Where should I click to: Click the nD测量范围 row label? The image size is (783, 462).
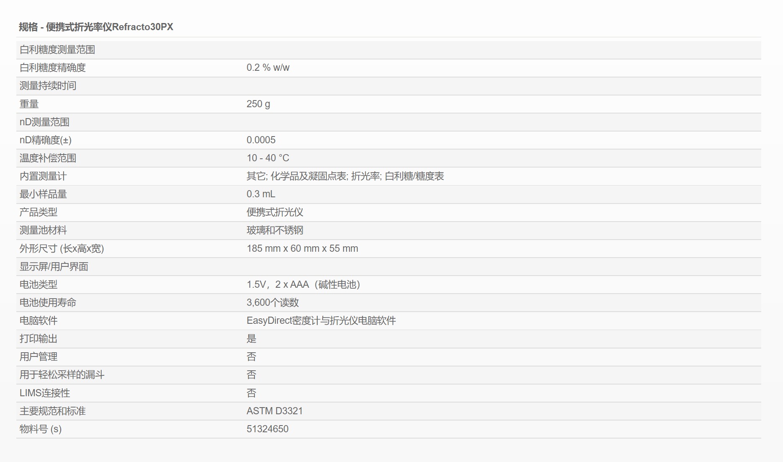tap(44, 122)
